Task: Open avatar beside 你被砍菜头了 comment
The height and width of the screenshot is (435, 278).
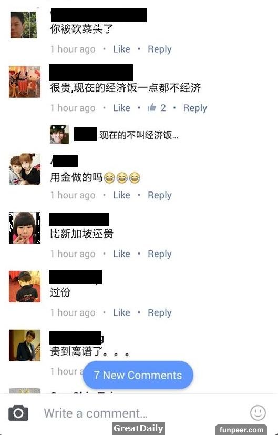Action: pos(24,25)
